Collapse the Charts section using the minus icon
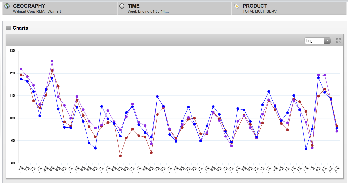Viewport: 348px width, 183px height. (8, 28)
